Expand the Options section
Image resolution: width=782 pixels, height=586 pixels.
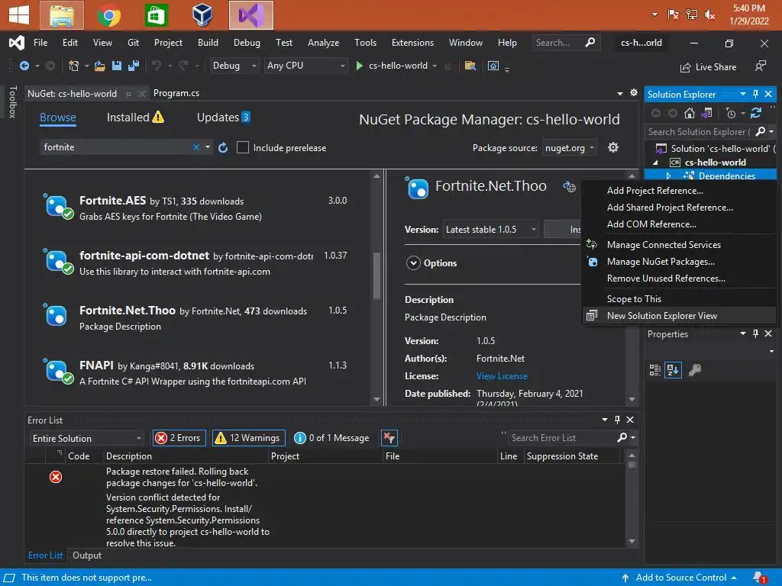point(413,263)
